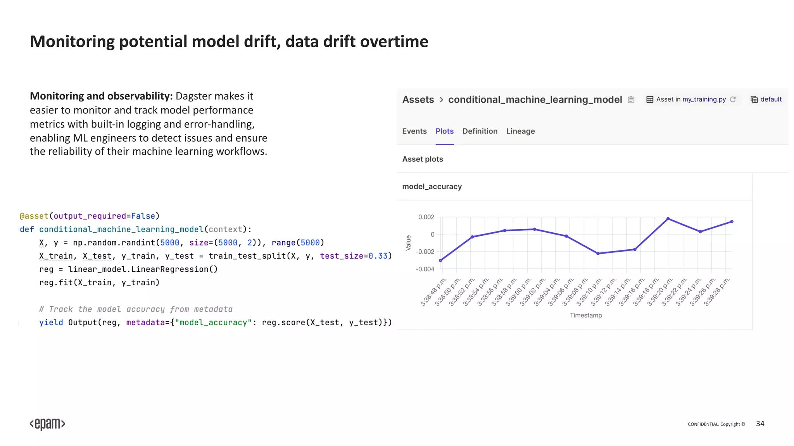Switch to the Definition tab
Viewport: 794px width, 446px height.
480,131
